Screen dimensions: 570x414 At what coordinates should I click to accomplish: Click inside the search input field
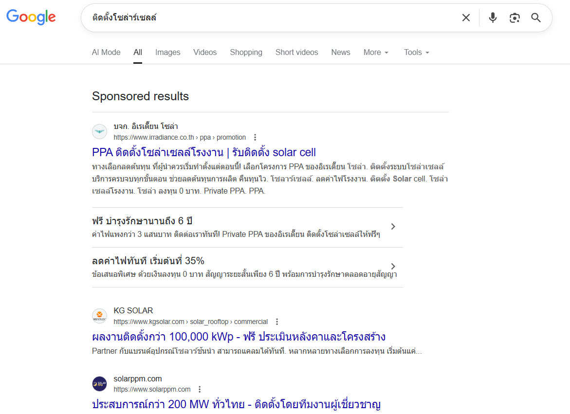pos(243,18)
